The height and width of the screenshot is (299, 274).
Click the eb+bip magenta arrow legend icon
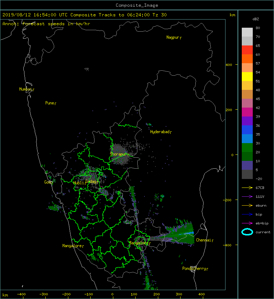pos(247,223)
